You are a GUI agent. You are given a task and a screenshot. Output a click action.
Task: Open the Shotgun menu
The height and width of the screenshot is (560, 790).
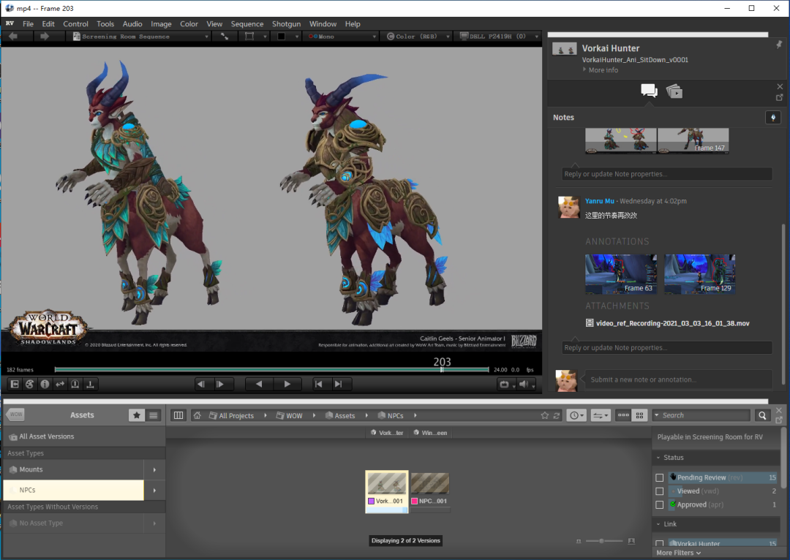click(x=286, y=24)
